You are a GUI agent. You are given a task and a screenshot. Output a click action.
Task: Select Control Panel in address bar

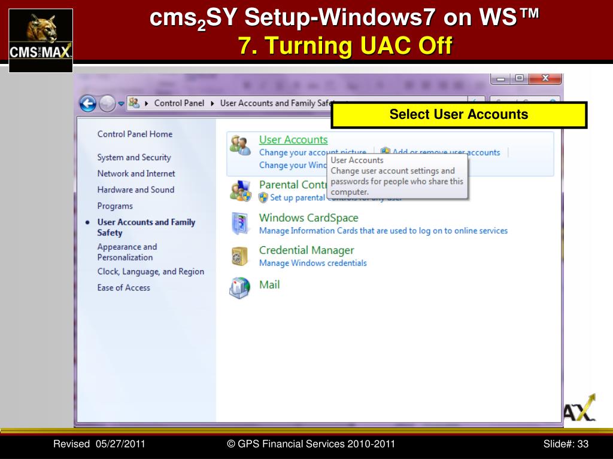point(179,103)
